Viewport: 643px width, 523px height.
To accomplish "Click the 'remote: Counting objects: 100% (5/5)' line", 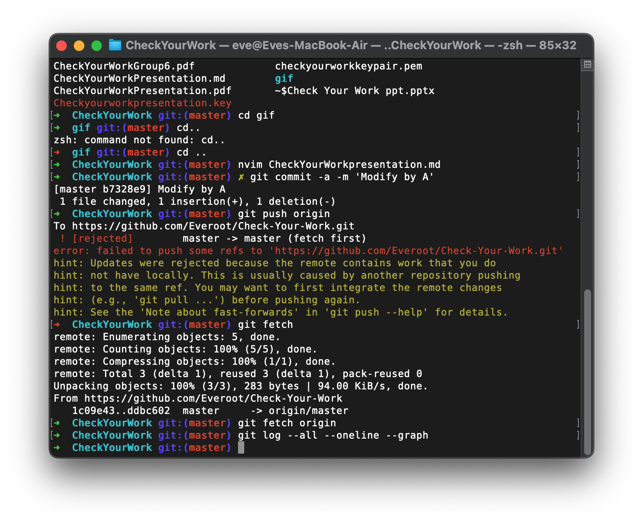I will tap(186, 349).
